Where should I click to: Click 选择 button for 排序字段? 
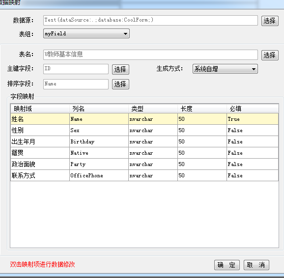[x=120, y=84]
